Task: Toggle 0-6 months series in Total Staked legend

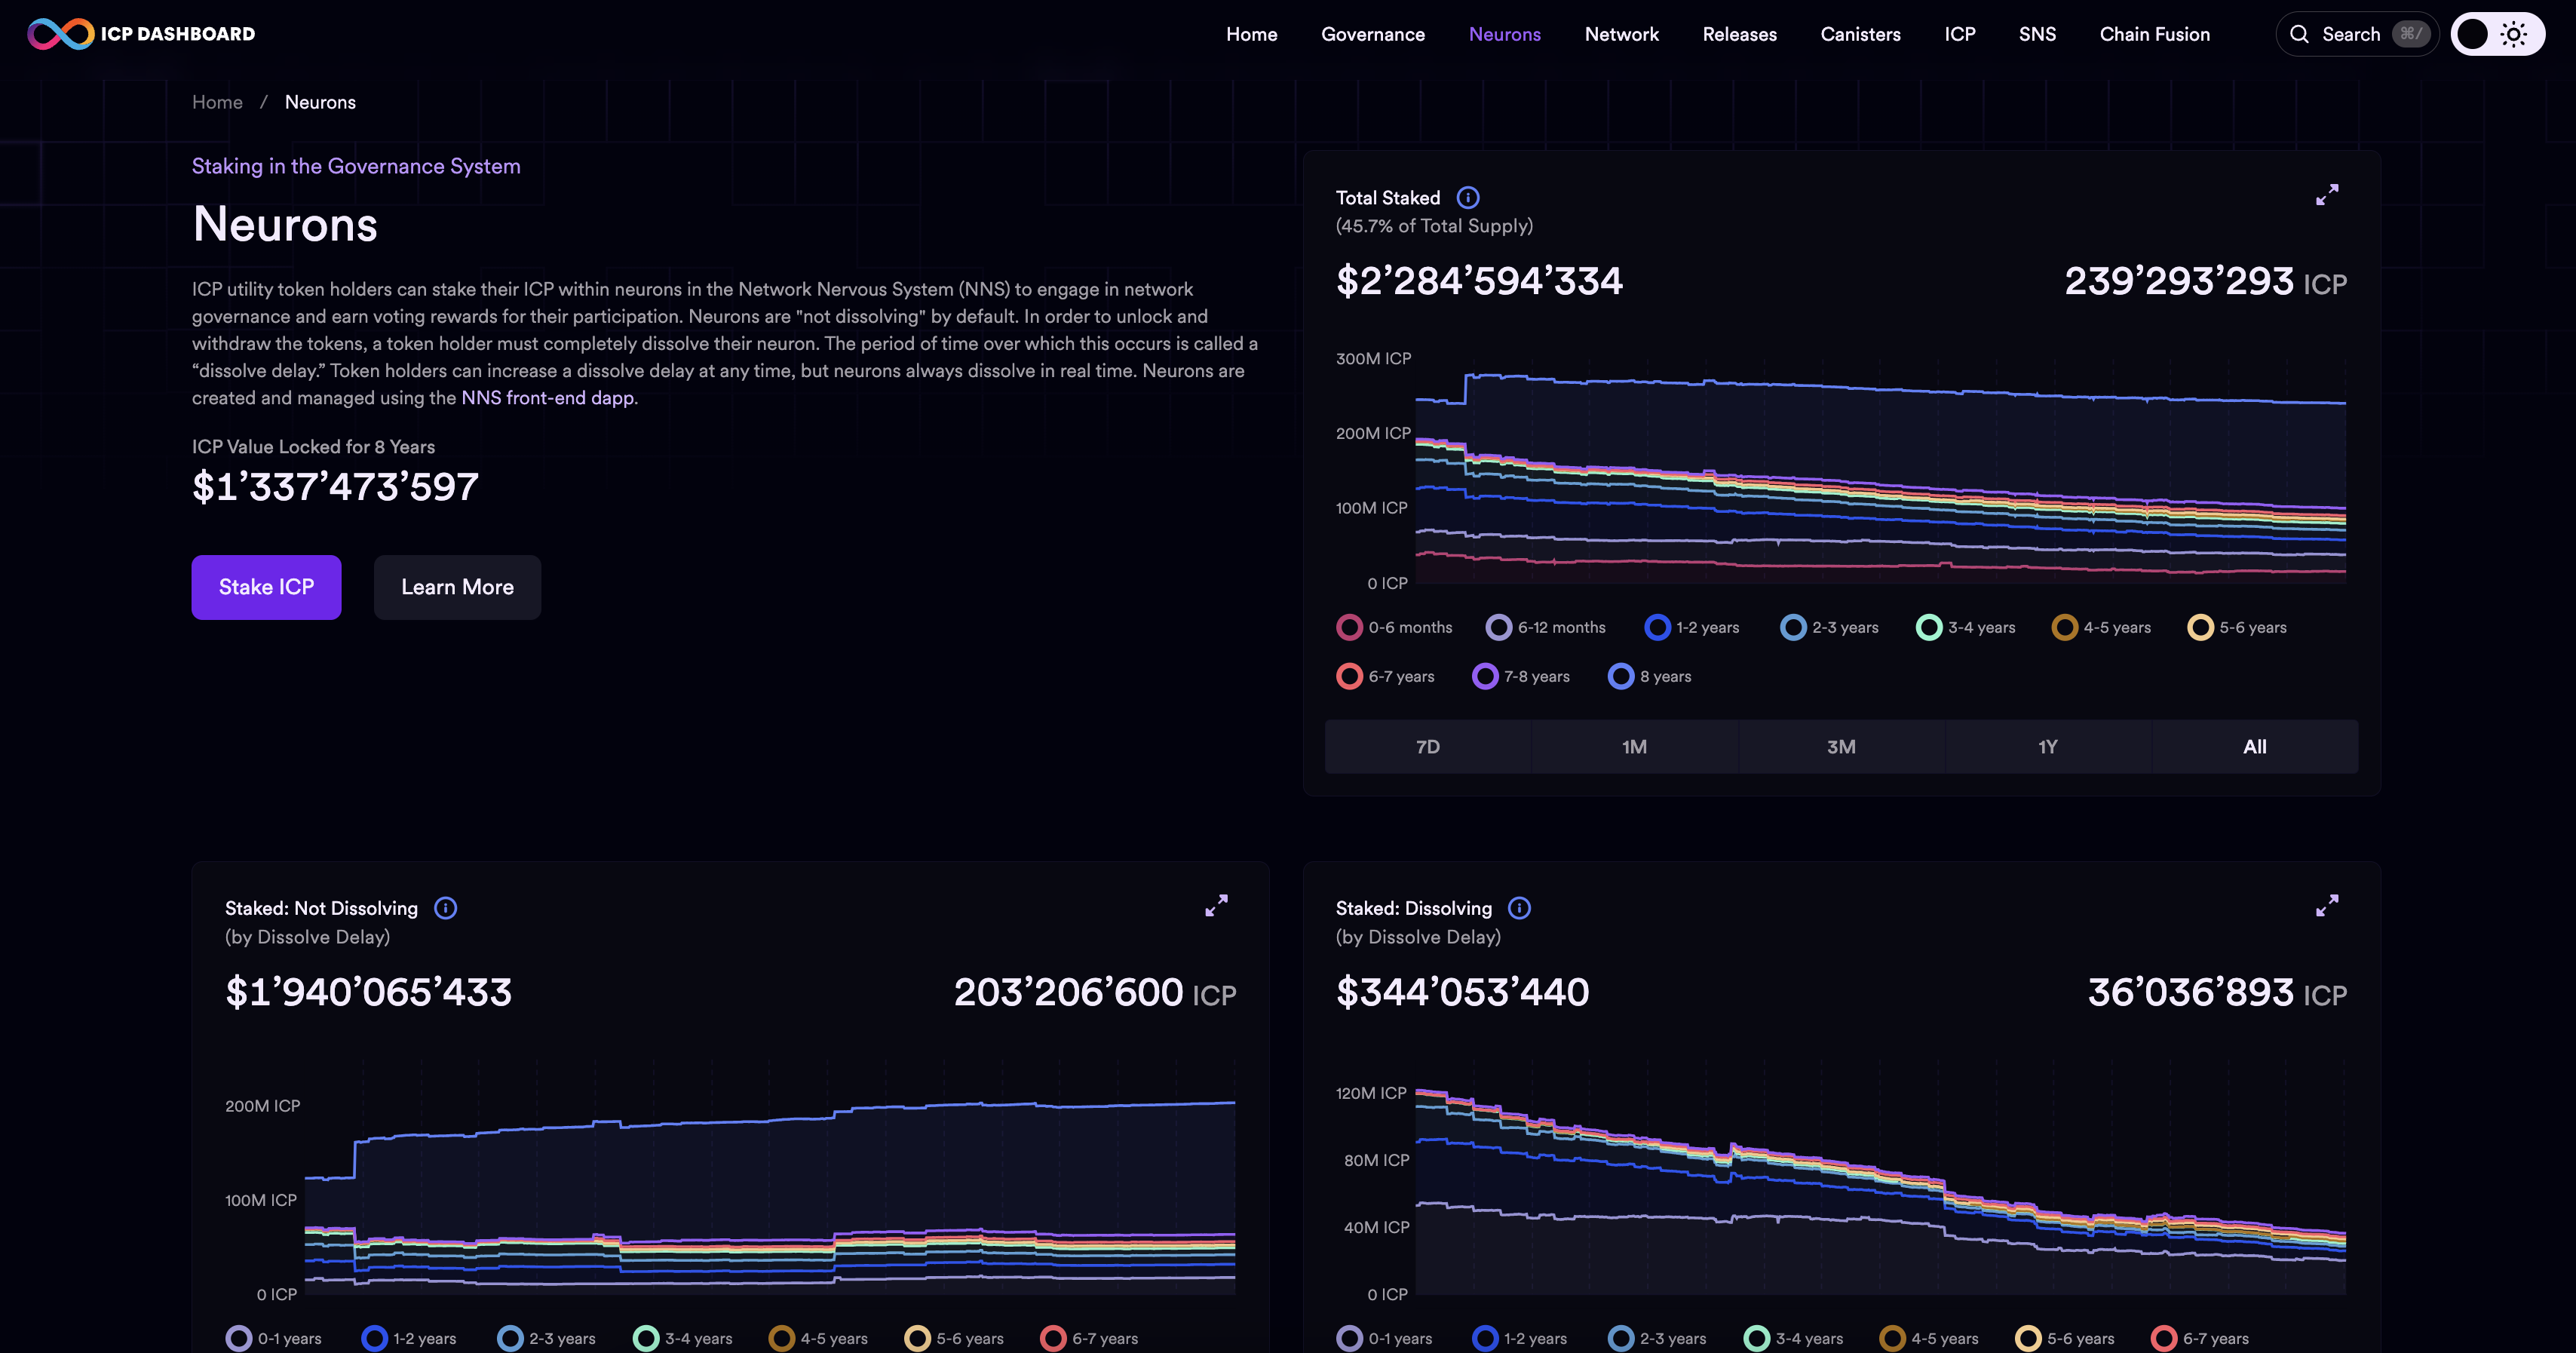Action: [1394, 627]
